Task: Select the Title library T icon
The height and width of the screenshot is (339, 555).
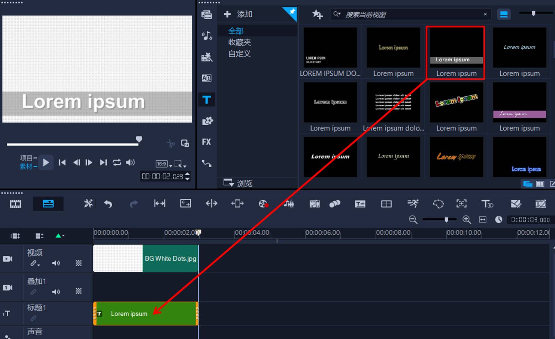Action: [x=206, y=99]
